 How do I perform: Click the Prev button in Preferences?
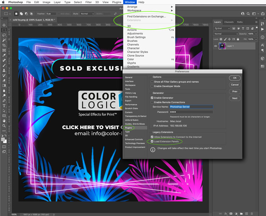coord(235,92)
